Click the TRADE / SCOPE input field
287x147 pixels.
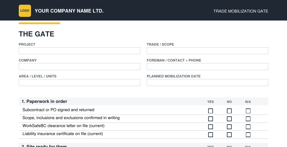pyautogui.click(x=207, y=51)
